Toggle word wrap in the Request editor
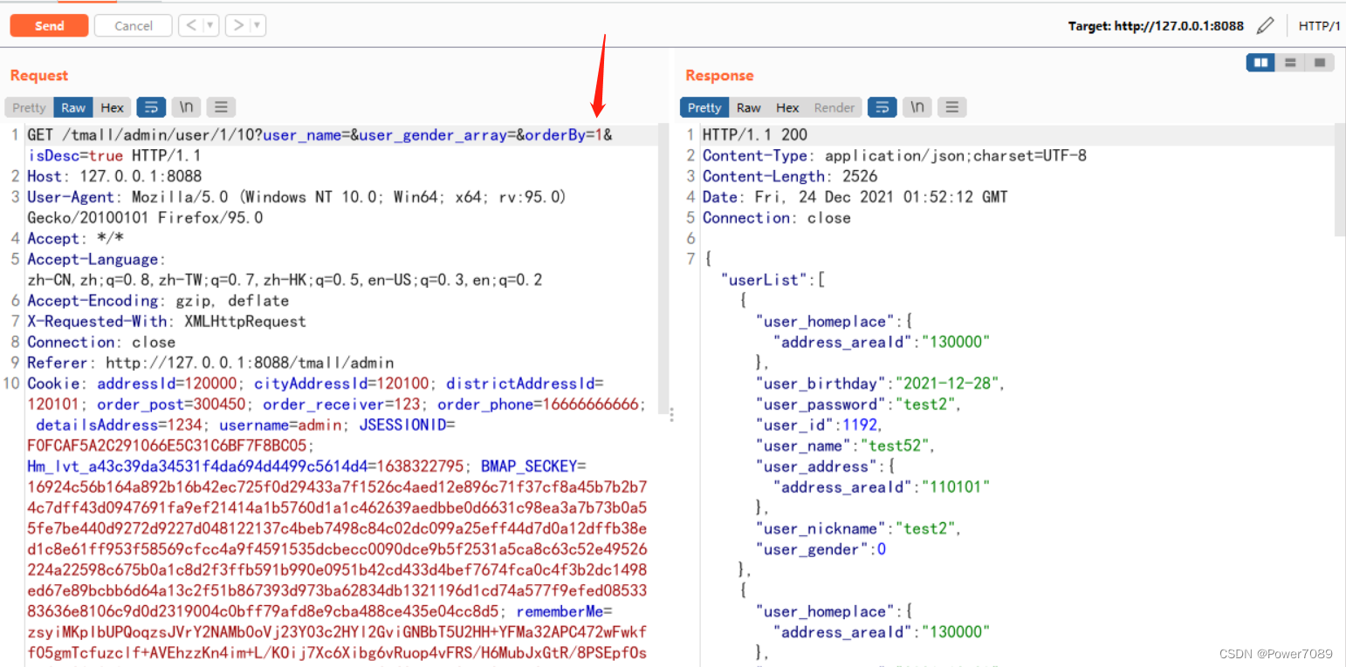The height and width of the screenshot is (667, 1346). 152,106
